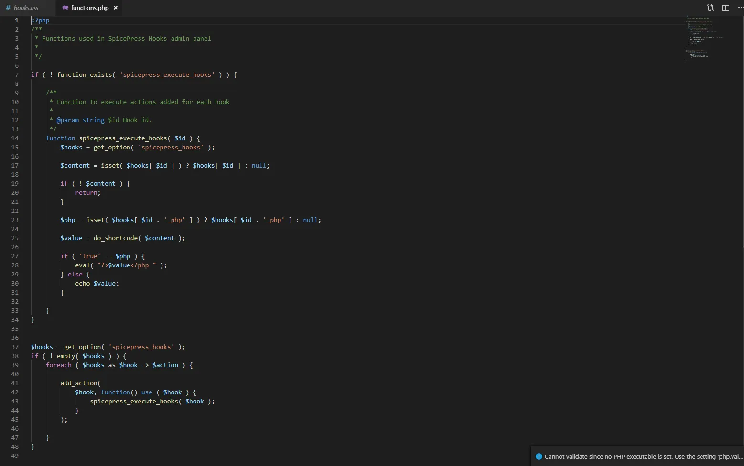Click line number 37 in the gutter
This screenshot has height=466, width=744.
point(15,347)
